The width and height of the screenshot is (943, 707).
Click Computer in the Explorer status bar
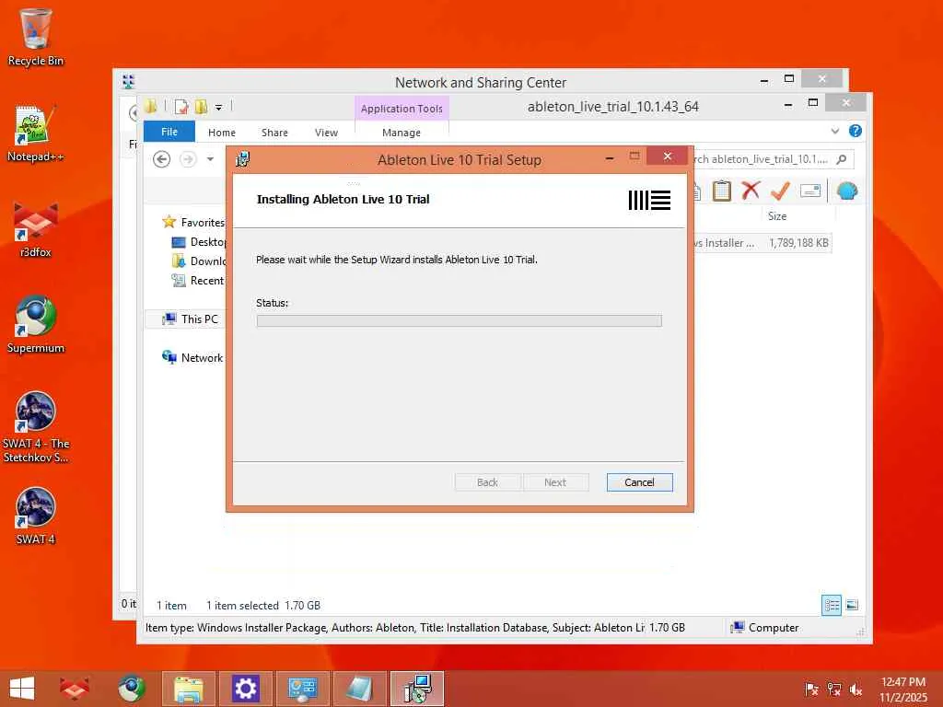764,628
